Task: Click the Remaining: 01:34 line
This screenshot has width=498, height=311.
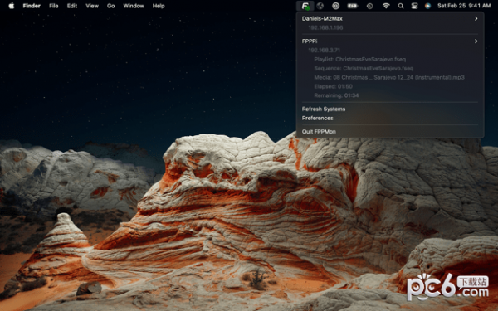Action: pyautogui.click(x=336, y=95)
